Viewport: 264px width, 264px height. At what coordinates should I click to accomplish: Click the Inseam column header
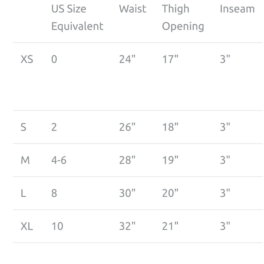pos(237,9)
